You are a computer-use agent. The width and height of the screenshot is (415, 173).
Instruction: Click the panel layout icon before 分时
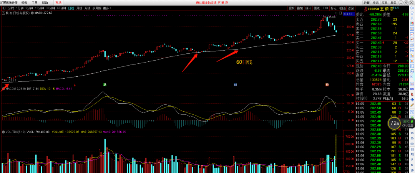coord(4,8)
